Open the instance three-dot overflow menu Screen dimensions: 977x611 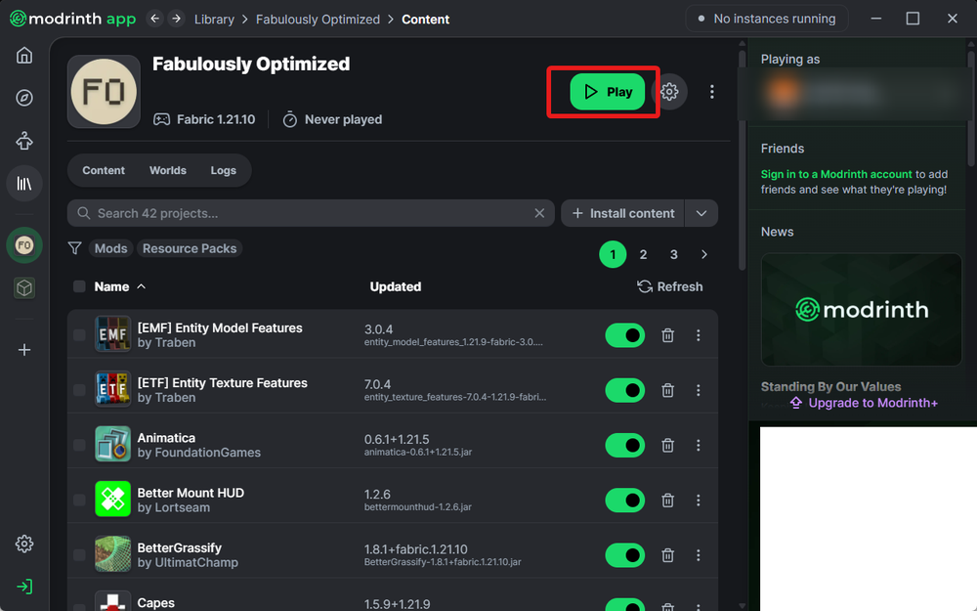coord(712,91)
